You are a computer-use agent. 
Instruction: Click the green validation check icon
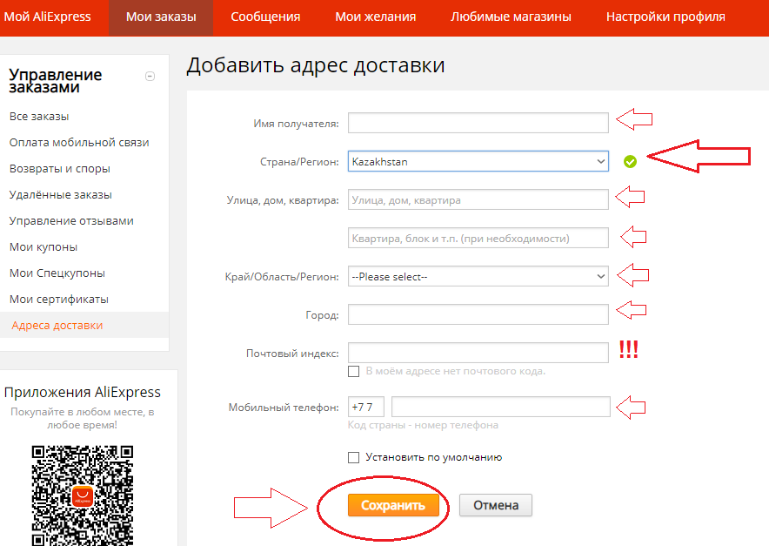(630, 162)
